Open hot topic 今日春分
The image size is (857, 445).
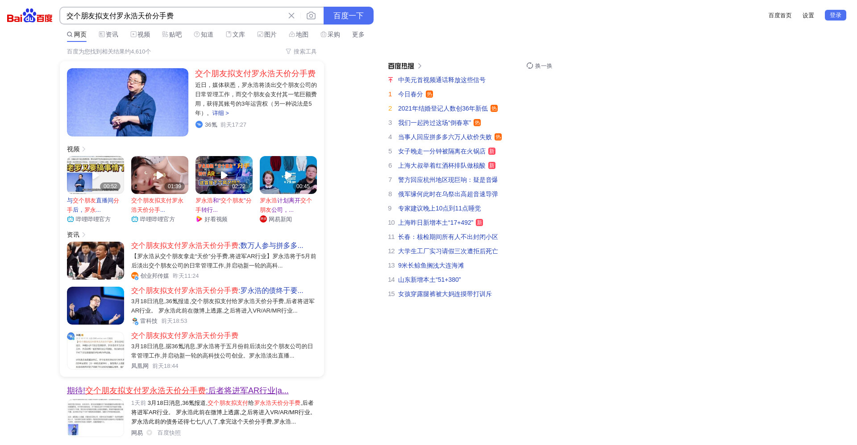[x=411, y=95]
